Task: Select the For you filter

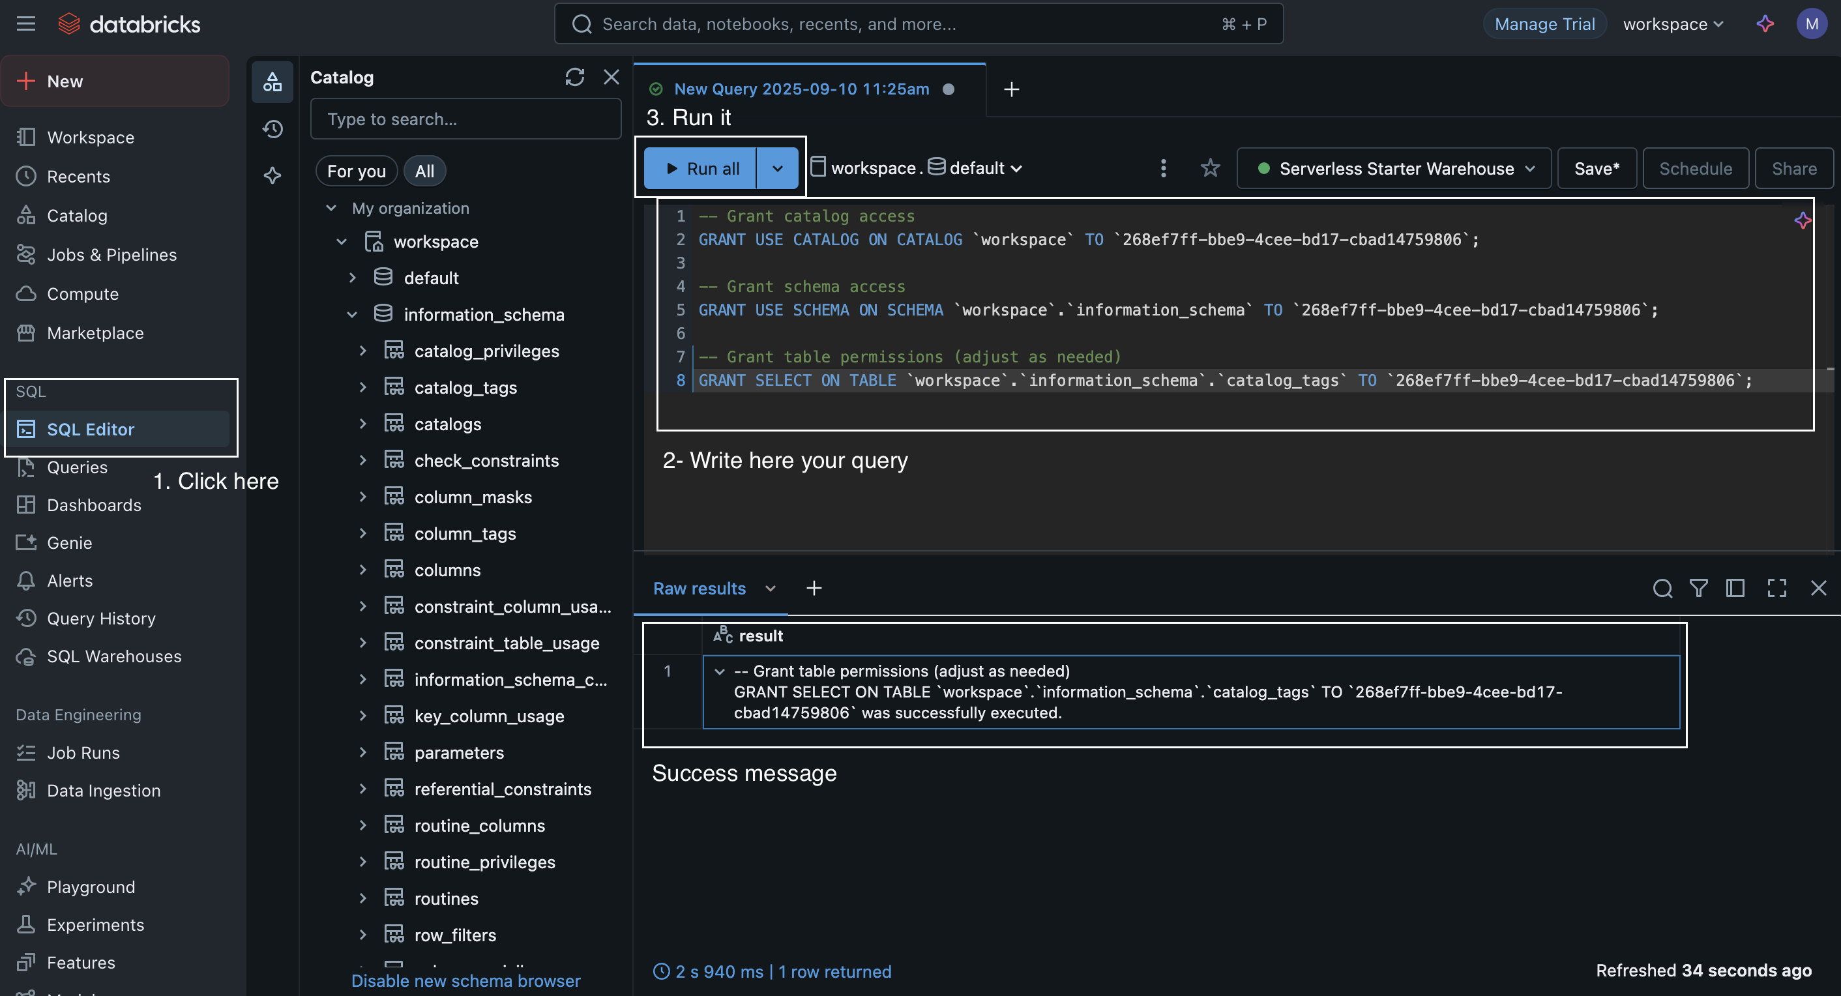Action: tap(357, 171)
